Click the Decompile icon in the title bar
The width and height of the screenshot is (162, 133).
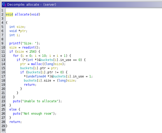(x=4, y=4)
